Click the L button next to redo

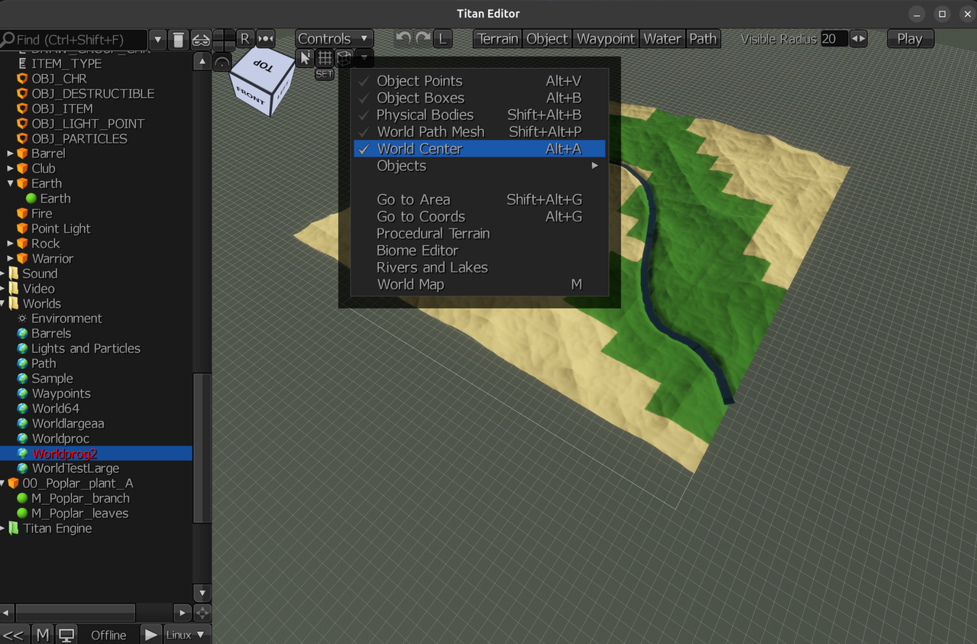442,39
